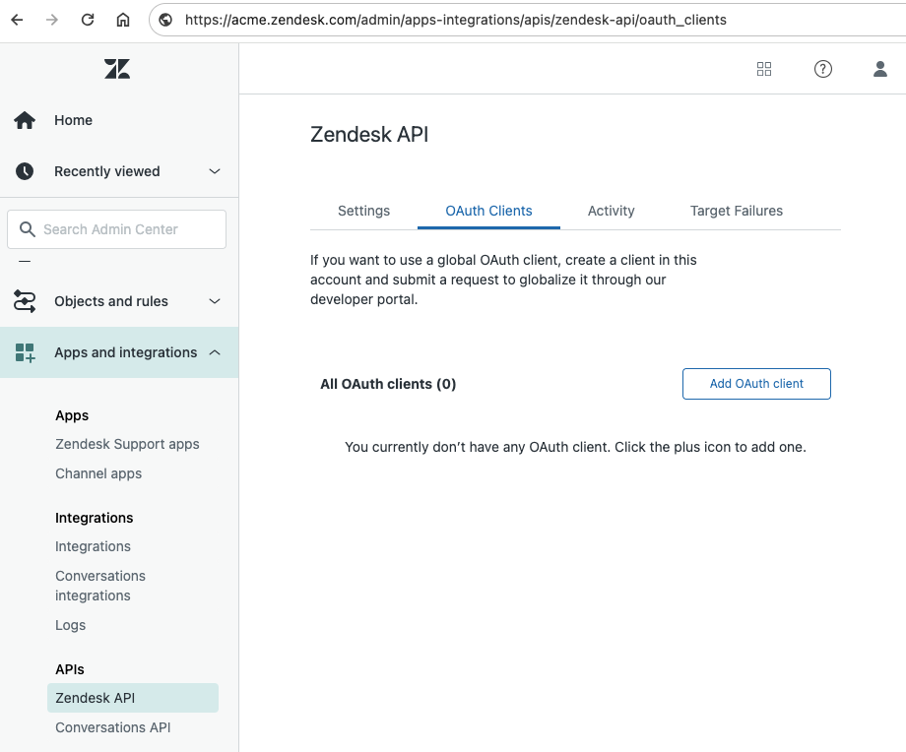Open the help question mark icon
Screen dimensions: 906x752
click(x=823, y=69)
